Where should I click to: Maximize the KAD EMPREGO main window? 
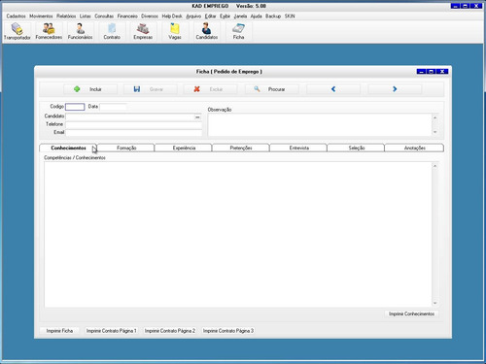(x=466, y=6)
